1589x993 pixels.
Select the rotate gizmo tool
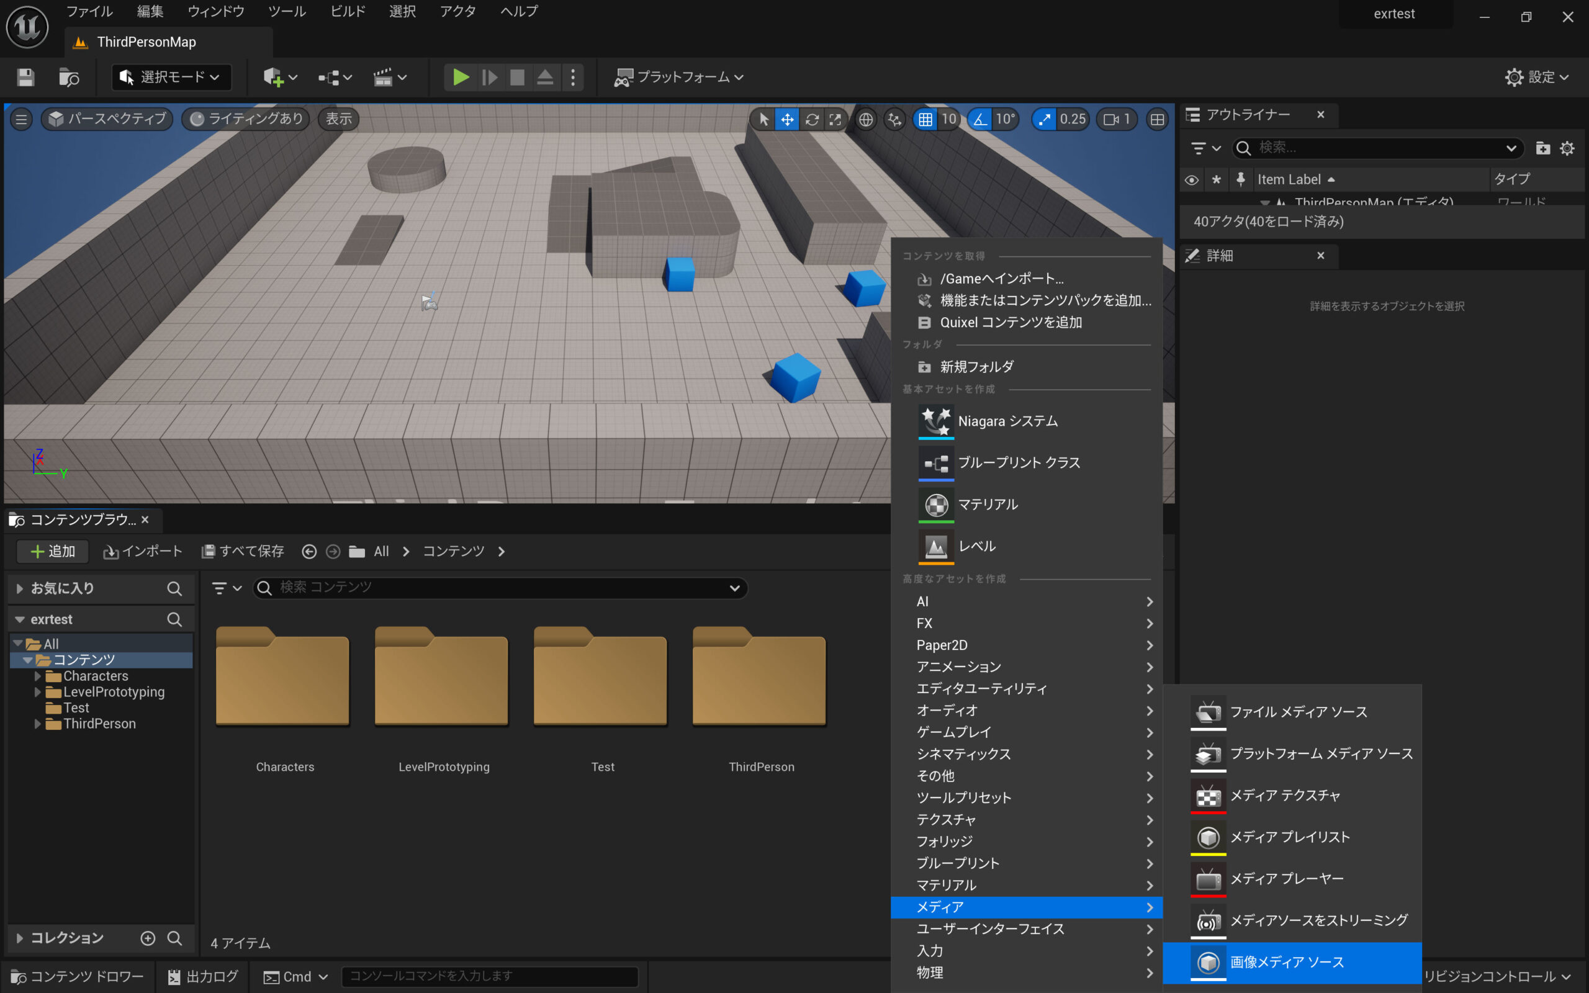pyautogui.click(x=812, y=119)
